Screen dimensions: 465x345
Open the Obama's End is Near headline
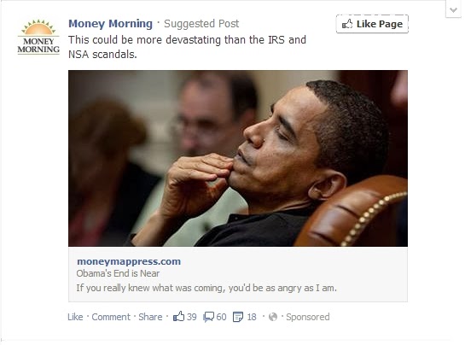click(118, 273)
